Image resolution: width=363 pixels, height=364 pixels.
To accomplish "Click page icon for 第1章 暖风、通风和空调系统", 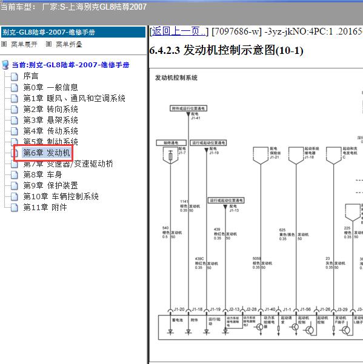I will [x=15, y=99].
